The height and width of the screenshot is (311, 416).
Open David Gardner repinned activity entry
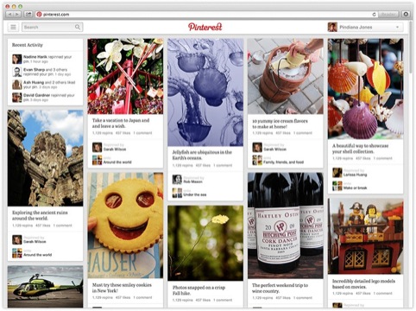(x=45, y=98)
